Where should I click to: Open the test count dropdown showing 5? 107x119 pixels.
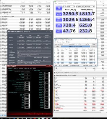(64, 7)
